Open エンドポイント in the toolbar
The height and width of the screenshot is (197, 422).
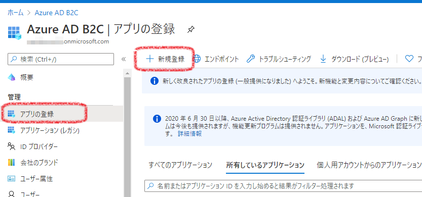[x=221, y=59]
